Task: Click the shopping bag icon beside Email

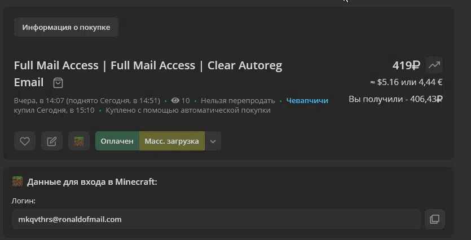Action: (58, 83)
